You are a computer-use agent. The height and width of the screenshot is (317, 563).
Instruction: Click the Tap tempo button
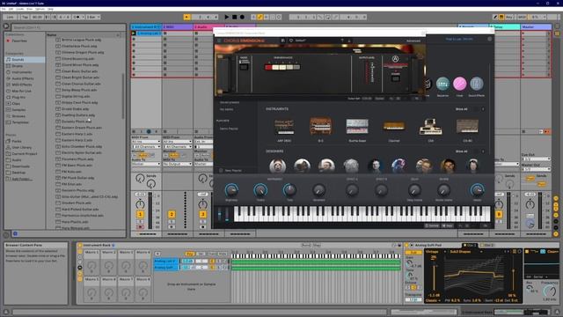tap(25, 17)
